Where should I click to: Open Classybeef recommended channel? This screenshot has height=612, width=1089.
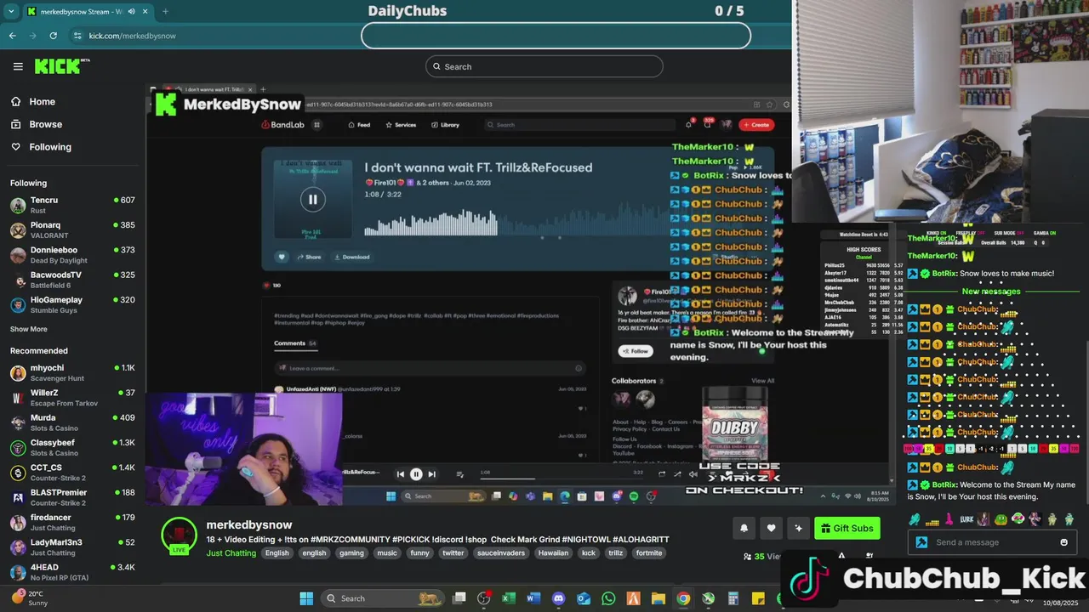(72, 447)
